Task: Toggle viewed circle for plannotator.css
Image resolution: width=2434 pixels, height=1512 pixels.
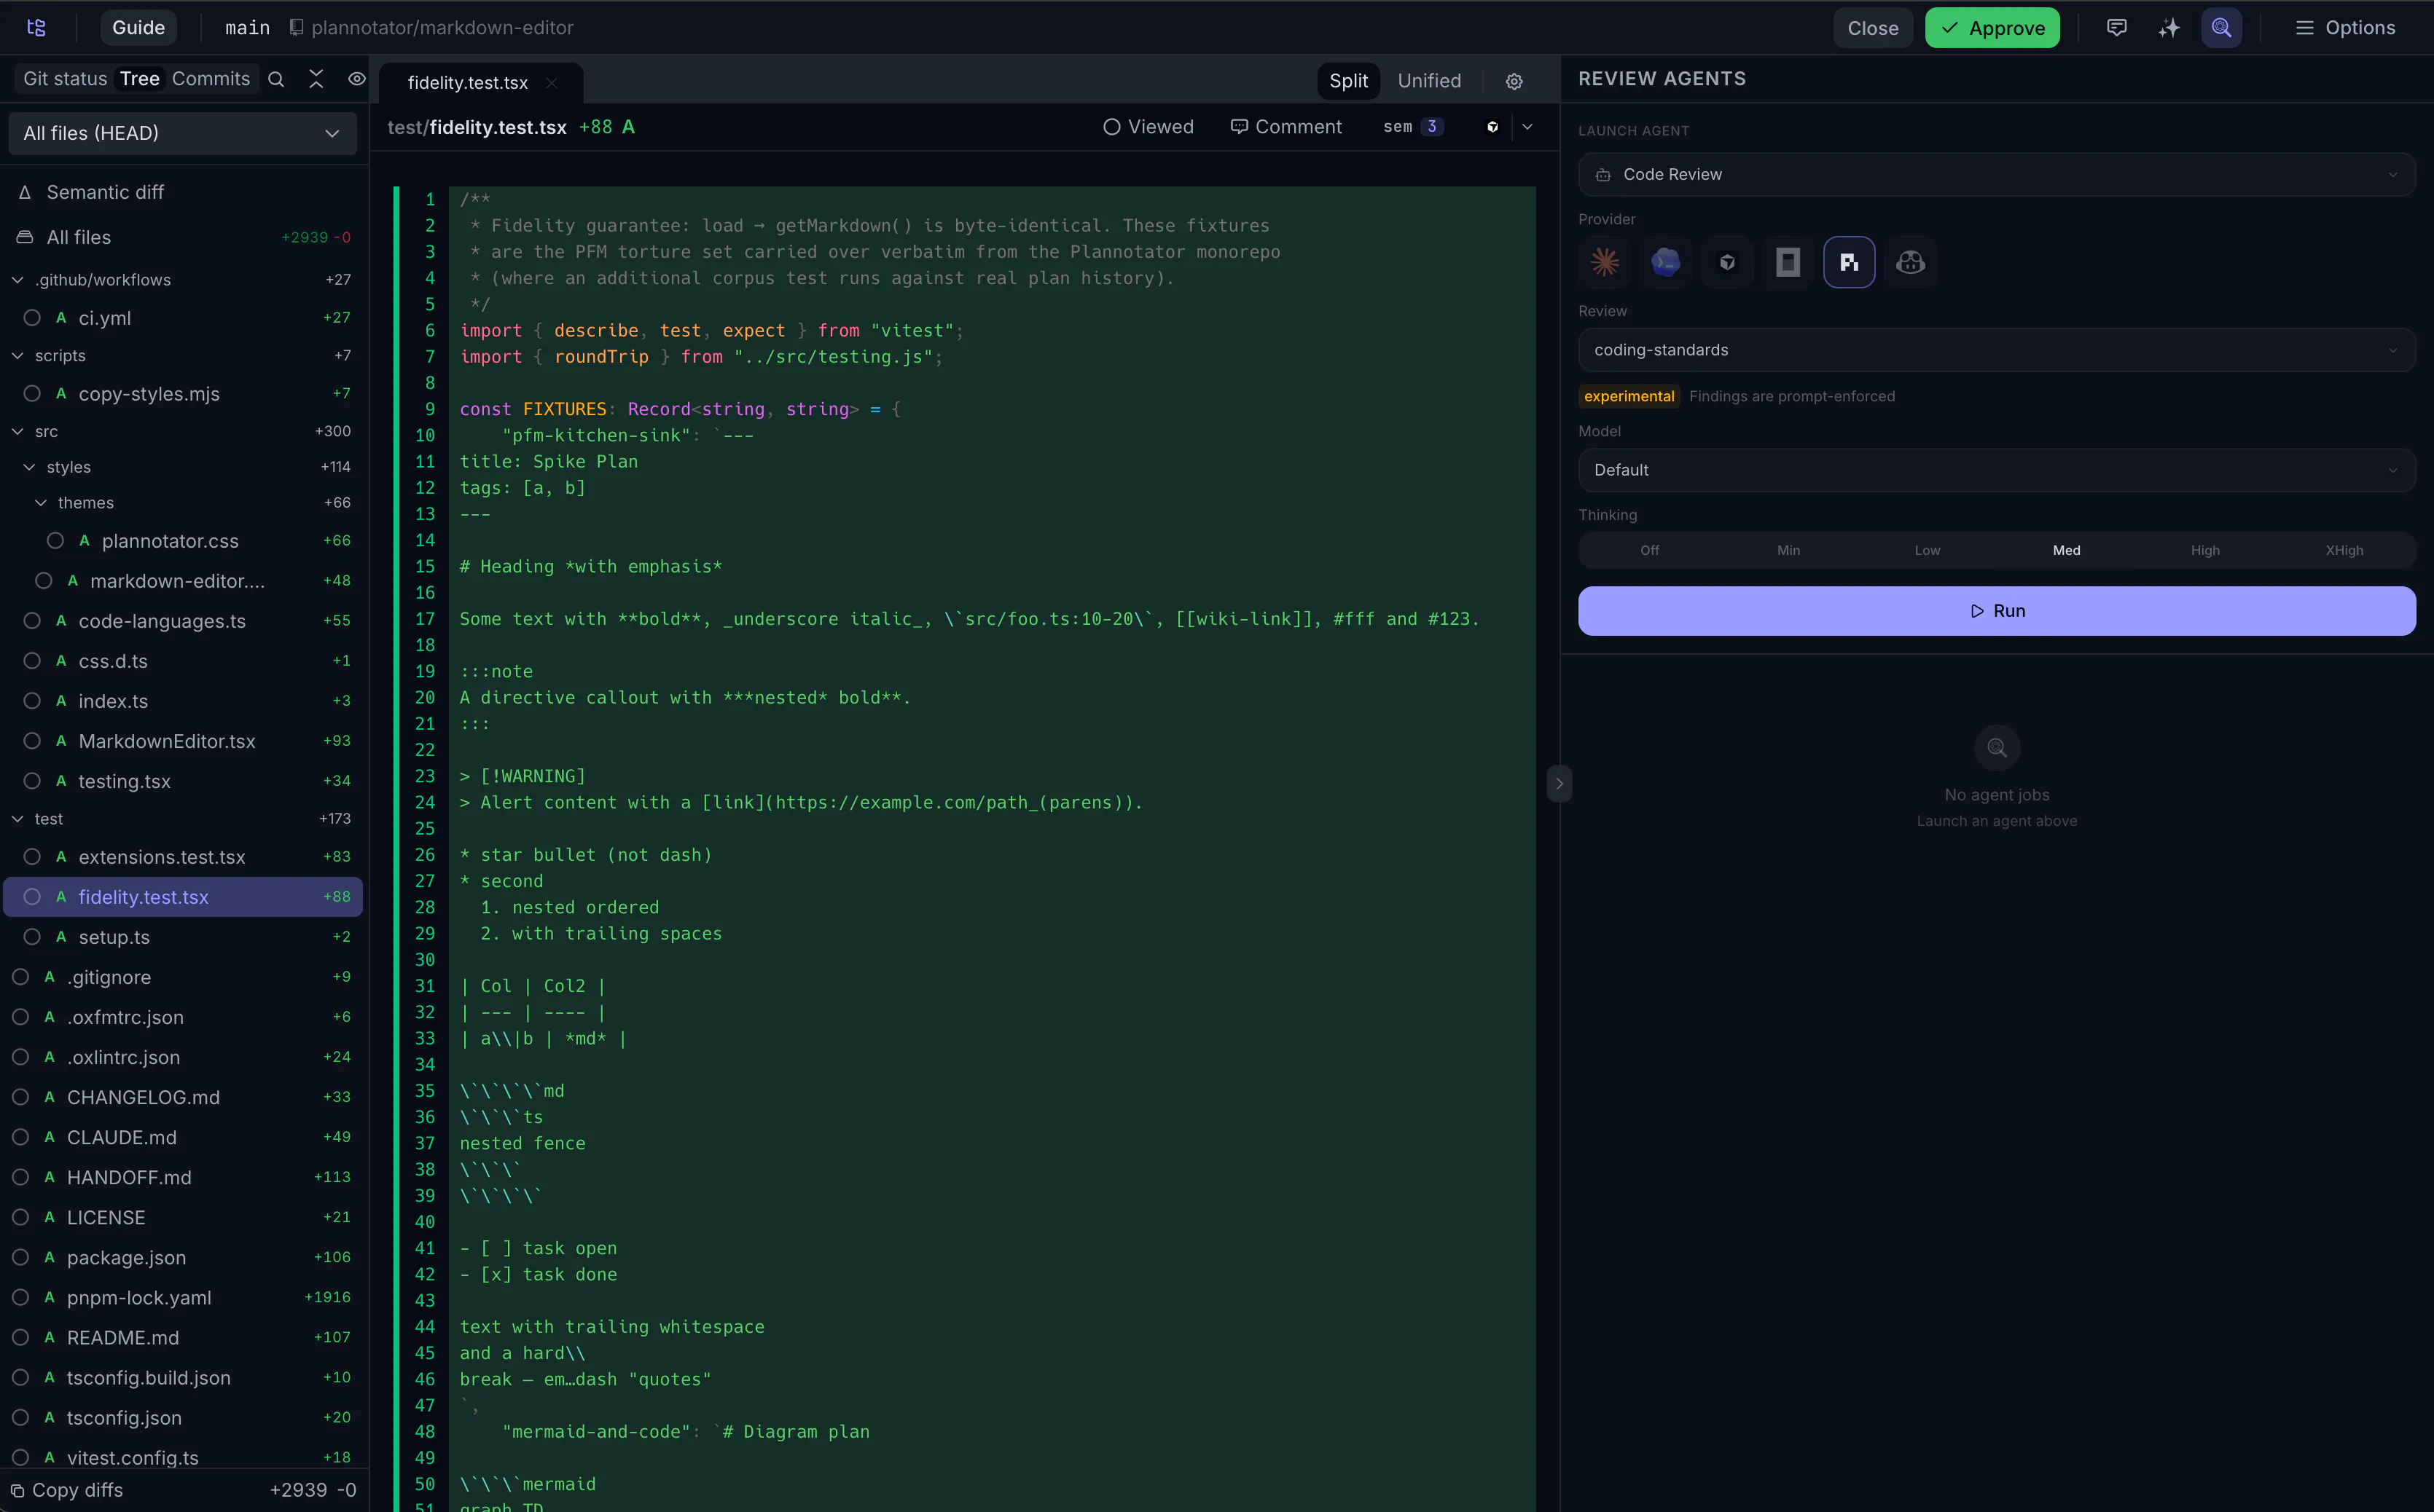Action: [x=55, y=541]
